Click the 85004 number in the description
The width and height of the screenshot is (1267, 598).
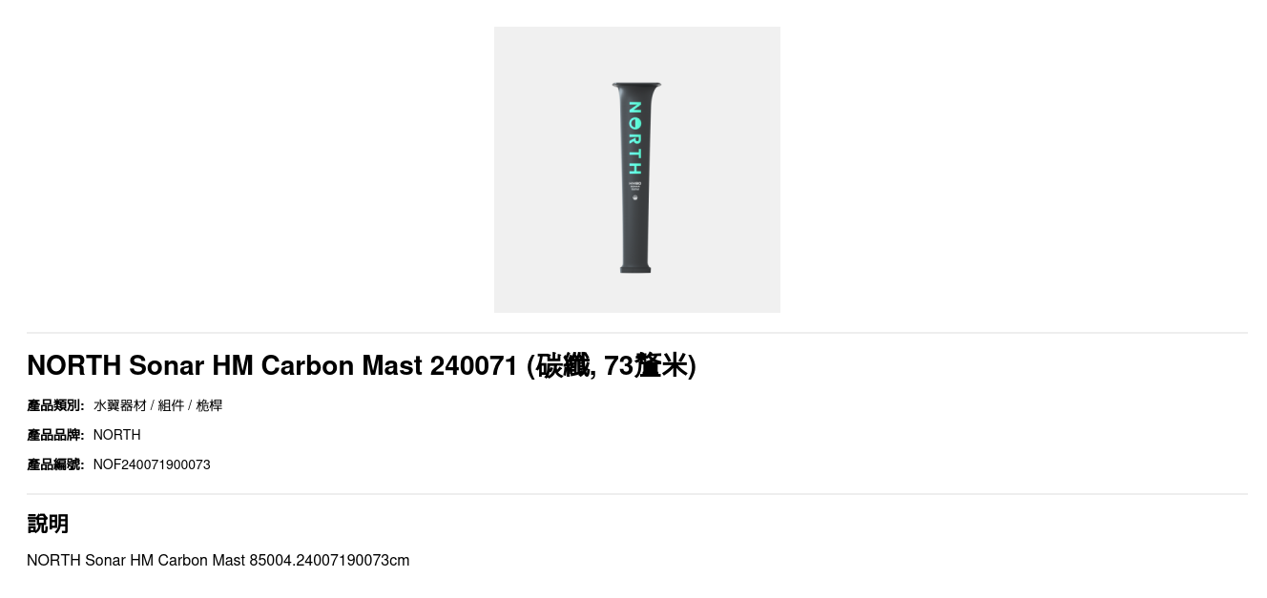(271, 560)
